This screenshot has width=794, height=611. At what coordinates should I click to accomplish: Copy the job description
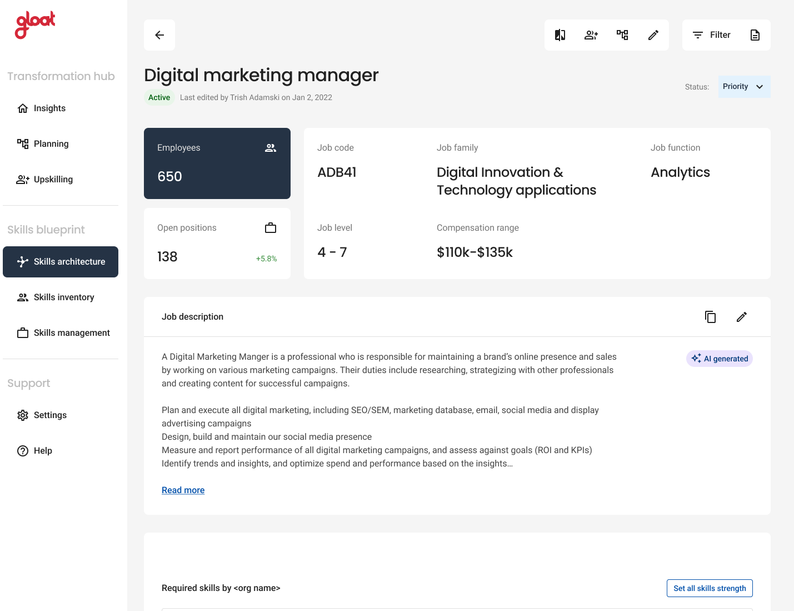pos(710,317)
